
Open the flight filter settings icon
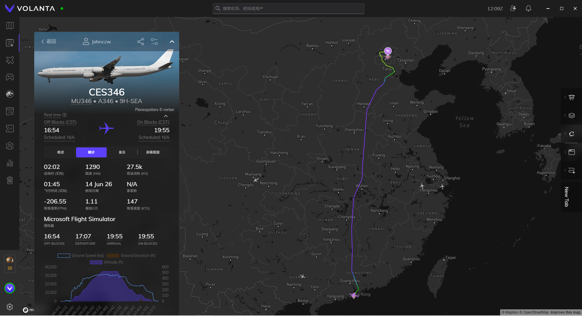(x=155, y=42)
